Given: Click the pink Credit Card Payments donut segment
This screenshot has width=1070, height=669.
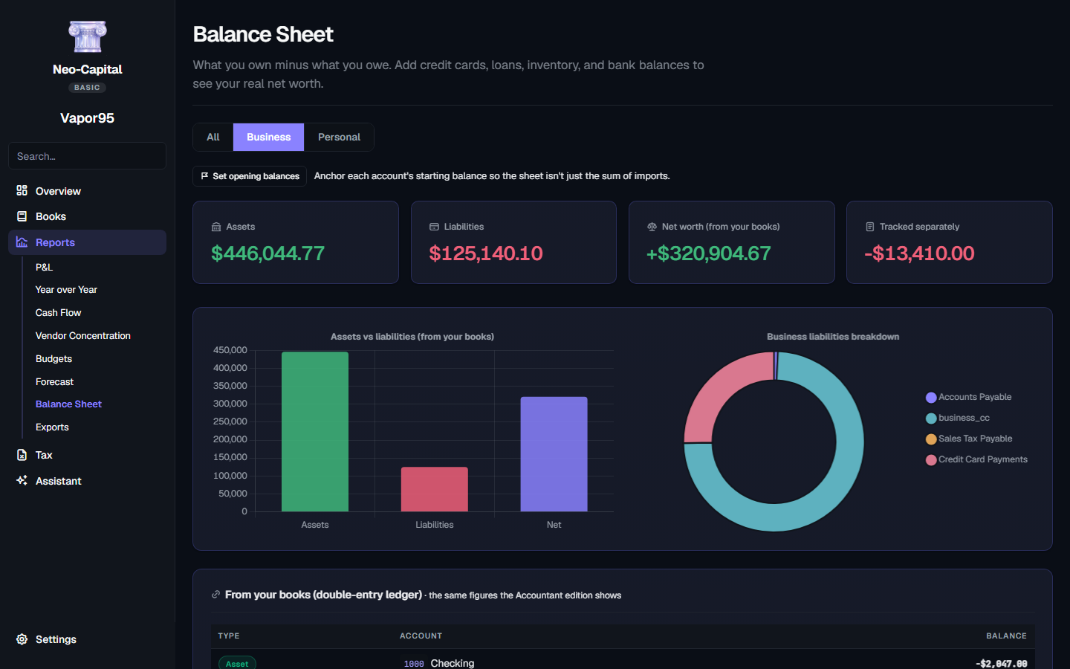Looking at the screenshot, I should (x=718, y=390).
